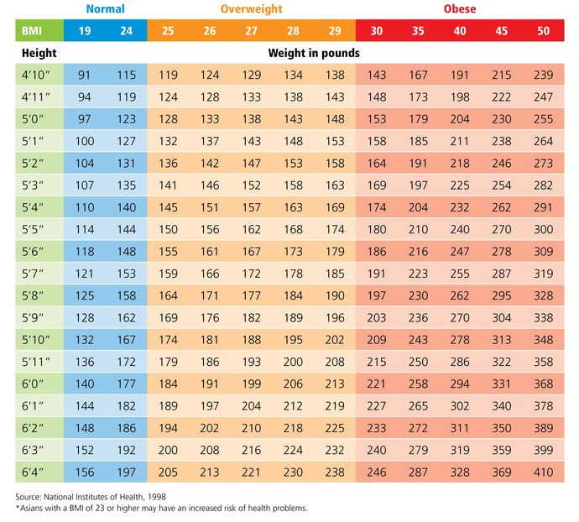Click the BMI 50 column header
The image size is (579, 522).
[x=543, y=31]
